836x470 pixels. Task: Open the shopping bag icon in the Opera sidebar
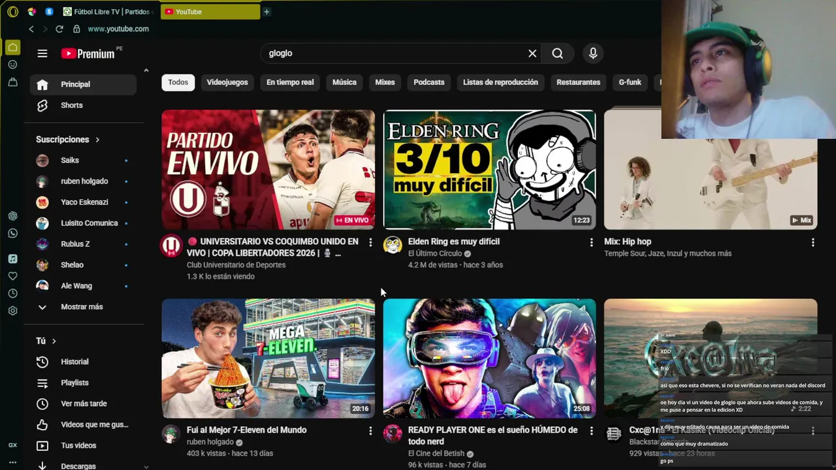click(x=12, y=82)
